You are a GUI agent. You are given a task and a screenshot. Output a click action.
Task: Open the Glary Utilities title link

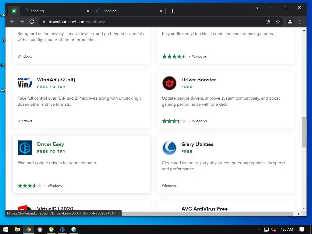pyautogui.click(x=197, y=144)
